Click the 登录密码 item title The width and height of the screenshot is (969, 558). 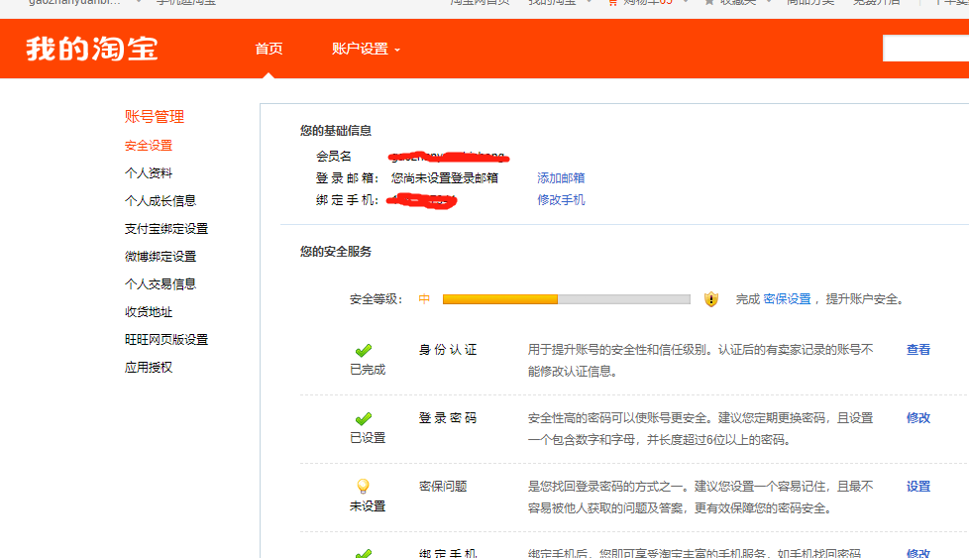pos(448,418)
